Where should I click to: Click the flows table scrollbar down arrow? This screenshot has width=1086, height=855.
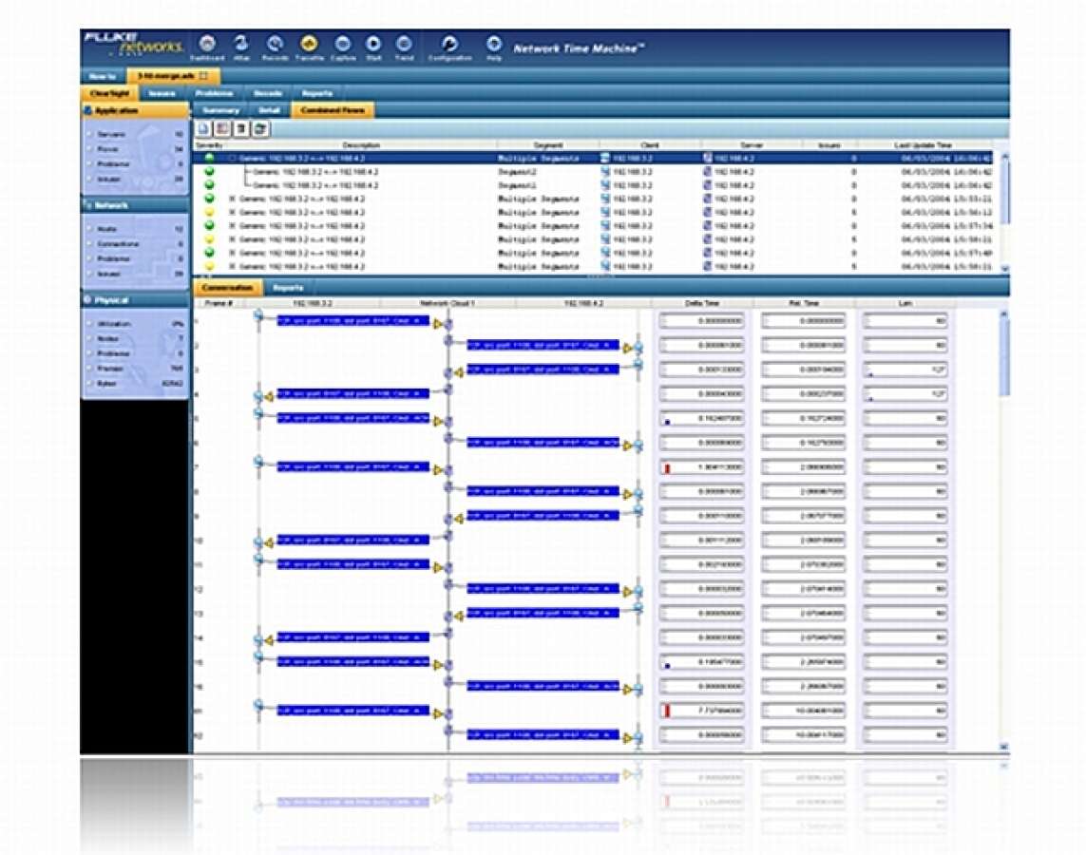point(1005,268)
